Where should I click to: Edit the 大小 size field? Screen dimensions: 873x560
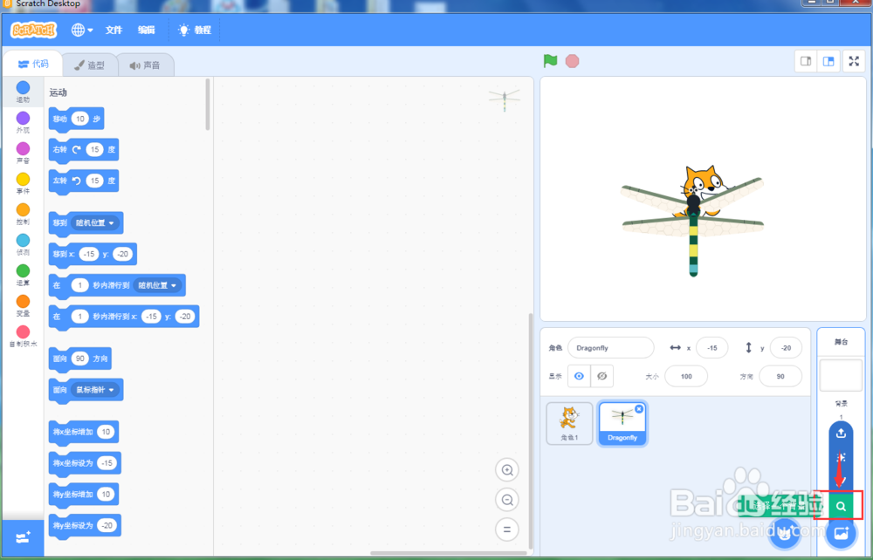tap(686, 377)
